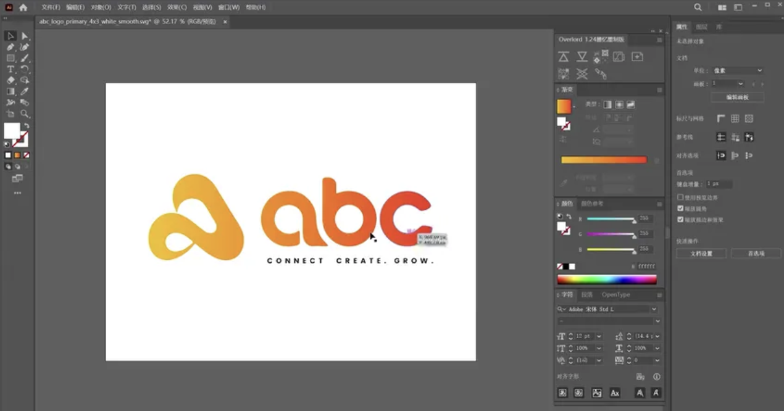Image resolution: width=784 pixels, height=411 pixels.
Task: Select the Rectangle tool
Action: [x=10, y=58]
